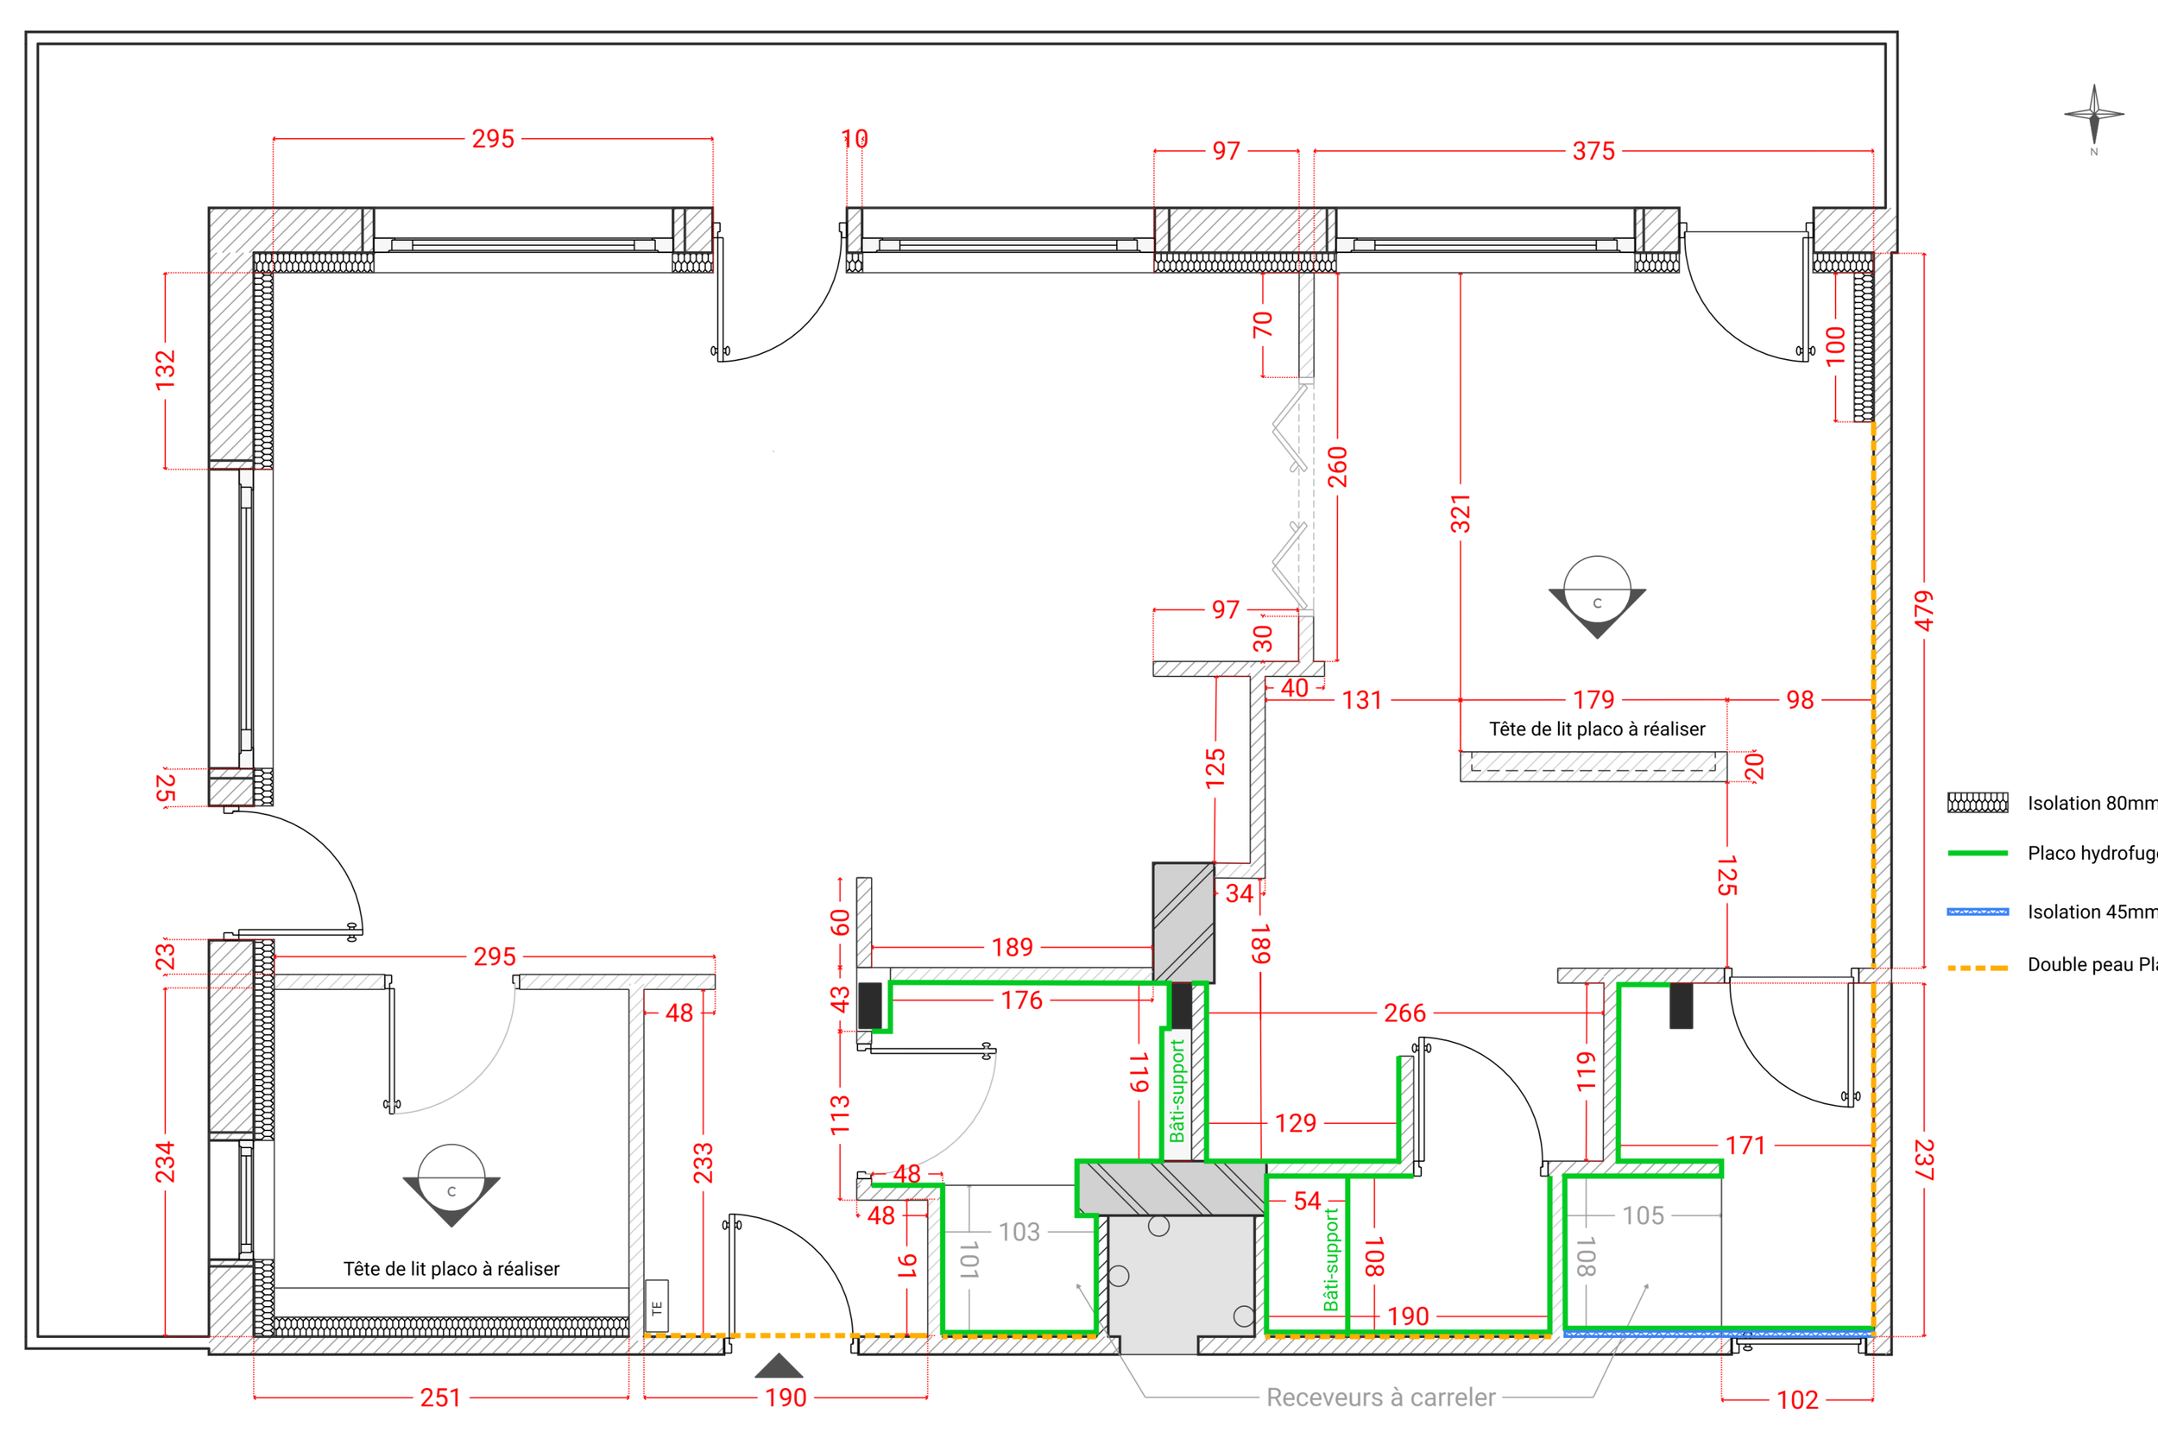Click the green Placo hydrofuge legend line
This screenshot has height=1439, width=2158.
(x=1978, y=853)
